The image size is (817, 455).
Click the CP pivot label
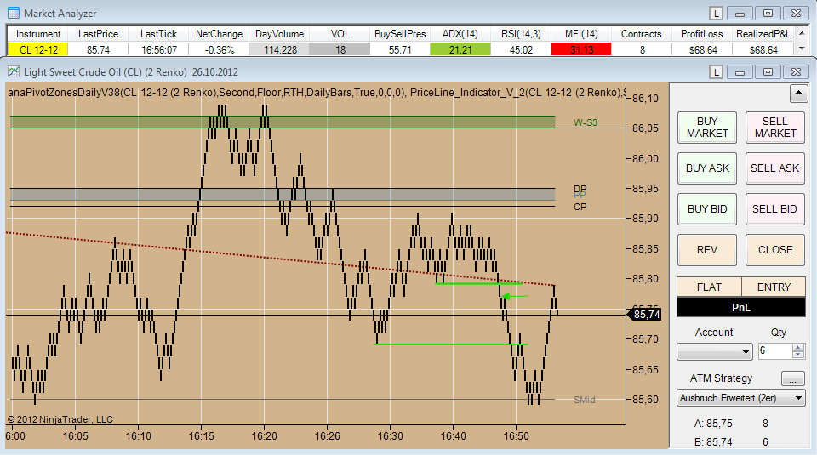(580, 207)
